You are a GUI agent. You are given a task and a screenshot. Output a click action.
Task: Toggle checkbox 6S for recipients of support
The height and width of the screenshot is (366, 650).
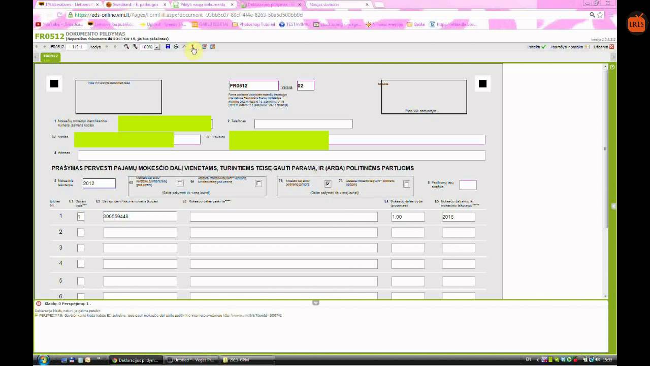pos(180,184)
